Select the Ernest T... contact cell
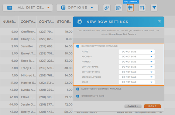 (28, 53)
